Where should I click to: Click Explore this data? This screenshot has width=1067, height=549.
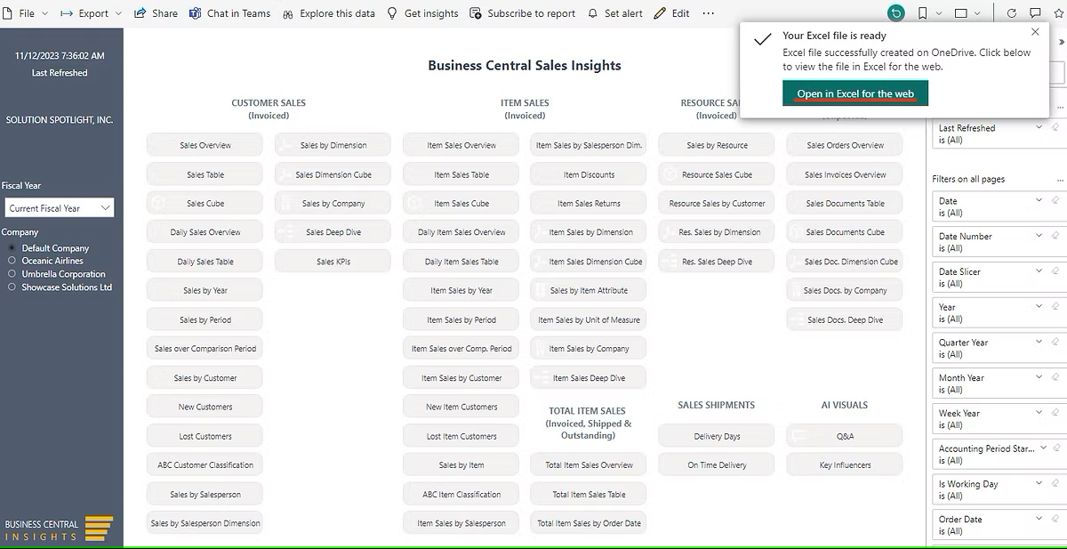coord(328,13)
